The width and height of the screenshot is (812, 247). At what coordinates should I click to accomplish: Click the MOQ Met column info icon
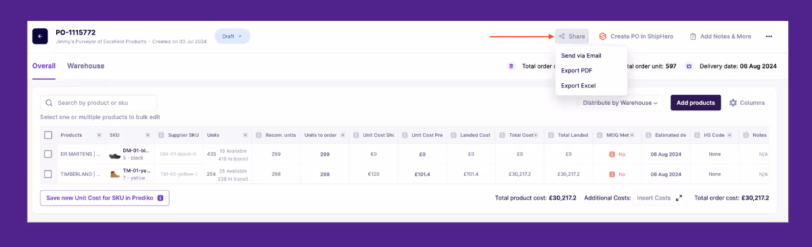(600, 135)
